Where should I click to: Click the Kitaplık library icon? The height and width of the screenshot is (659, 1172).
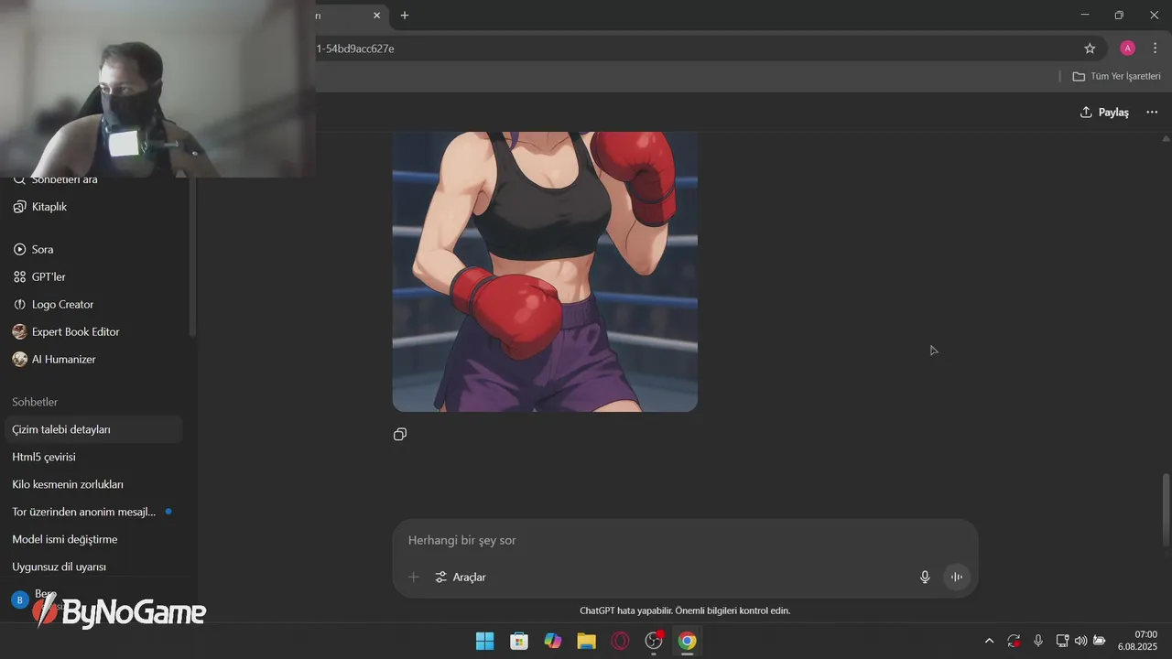pyautogui.click(x=19, y=207)
